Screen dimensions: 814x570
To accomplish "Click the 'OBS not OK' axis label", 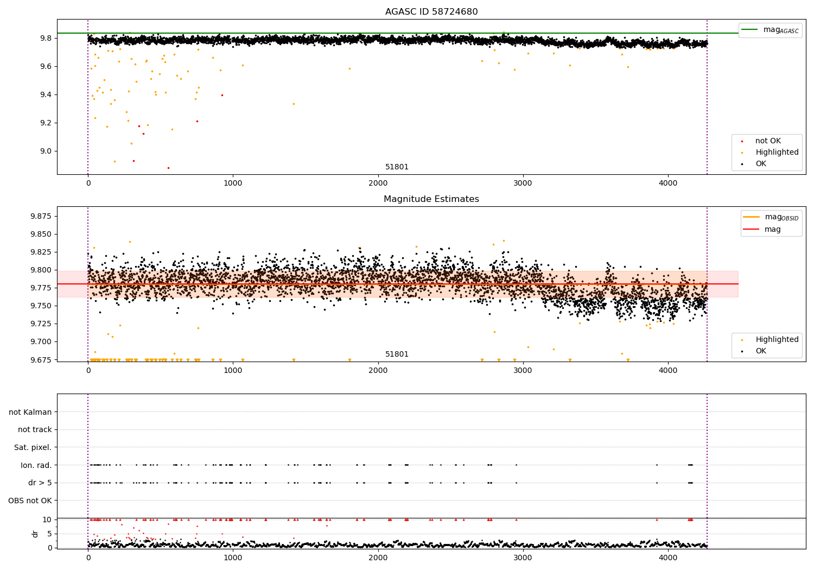I will point(30,501).
